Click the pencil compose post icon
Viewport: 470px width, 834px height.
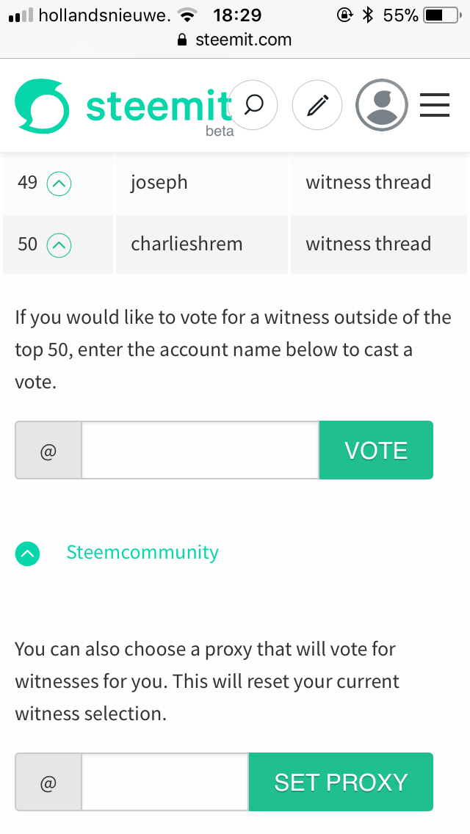click(x=317, y=105)
